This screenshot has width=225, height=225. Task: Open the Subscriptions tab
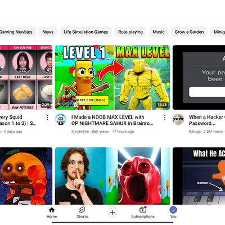[x=143, y=213]
